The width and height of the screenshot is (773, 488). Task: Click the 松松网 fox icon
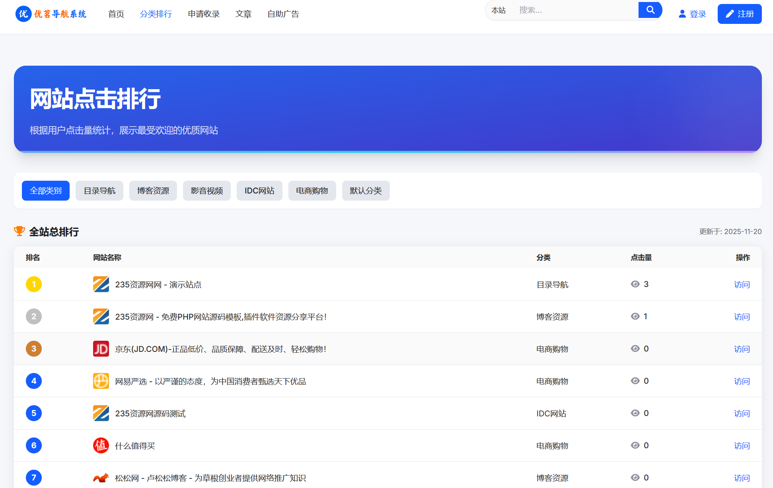tap(101, 478)
